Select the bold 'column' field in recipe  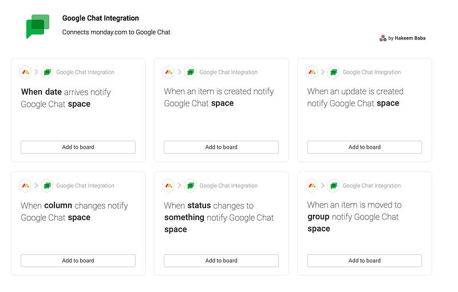click(58, 206)
